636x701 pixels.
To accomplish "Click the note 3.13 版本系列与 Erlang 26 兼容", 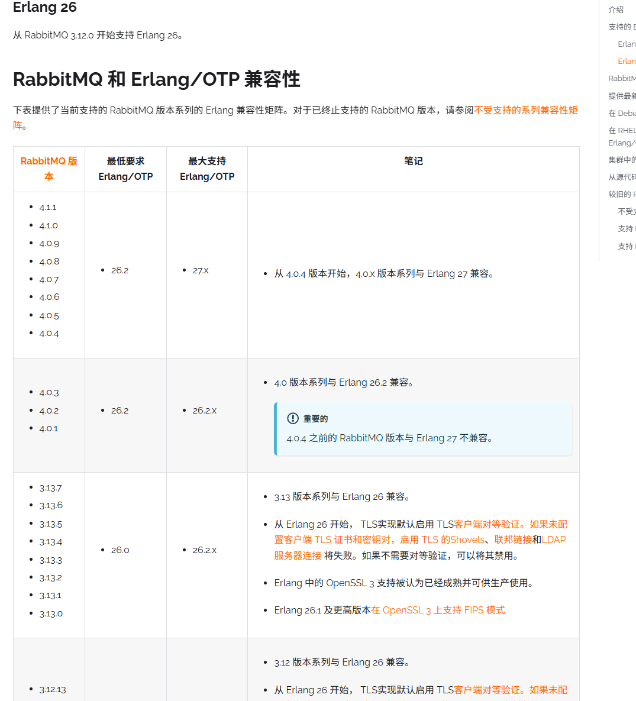I will (x=342, y=497).
